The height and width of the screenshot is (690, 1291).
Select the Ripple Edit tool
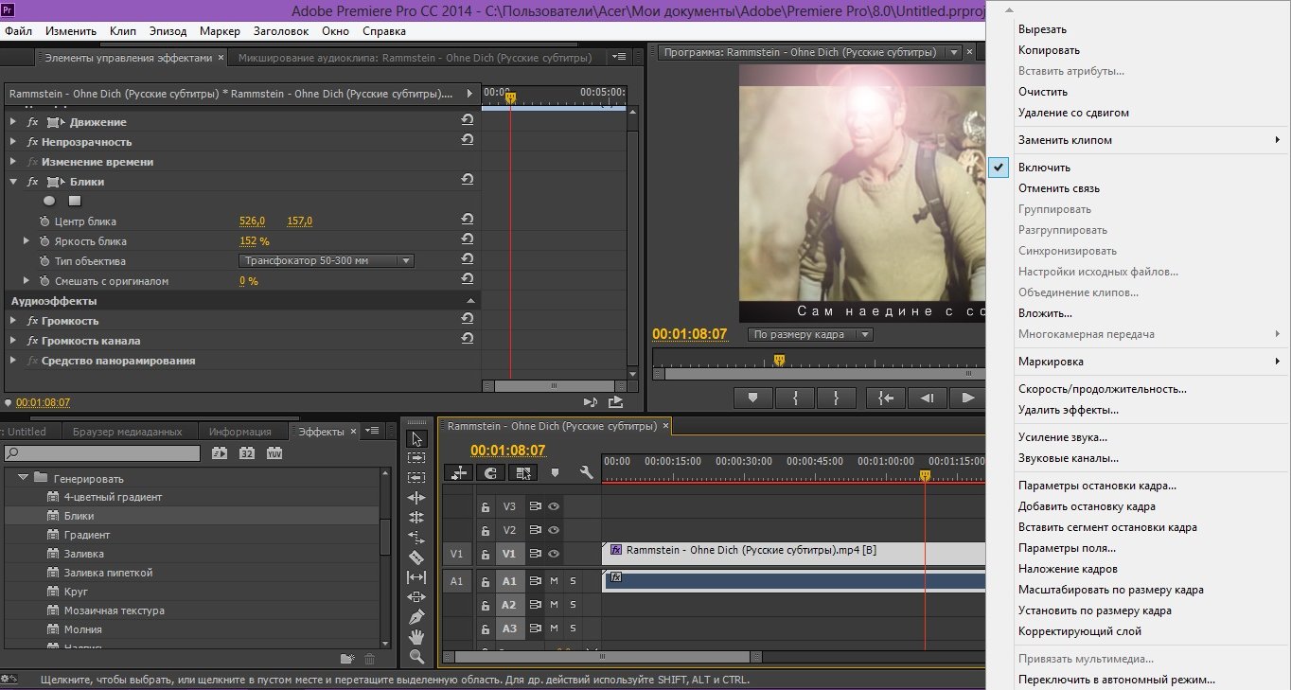coord(416,498)
